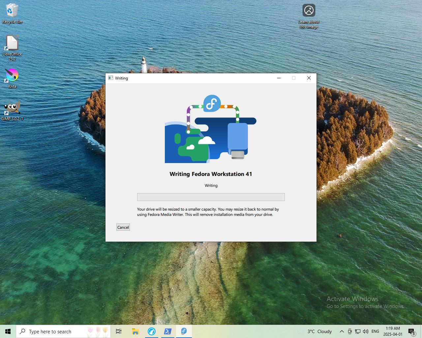The width and height of the screenshot is (422, 338).
Task: Select the GIMP 3.0.2-1 desktop shortcut
Action: [x=12, y=111]
